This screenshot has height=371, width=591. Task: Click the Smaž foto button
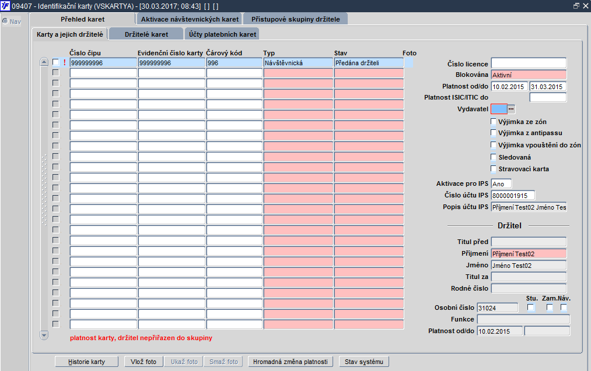coord(224,362)
